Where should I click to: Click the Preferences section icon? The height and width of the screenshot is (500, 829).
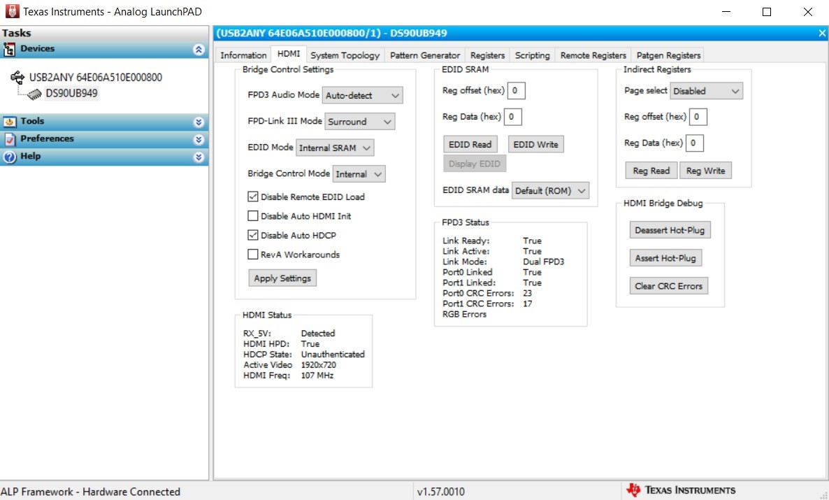pos(10,139)
